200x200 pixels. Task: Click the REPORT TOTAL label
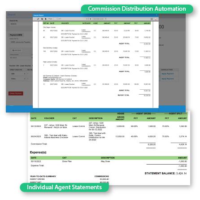123,95
